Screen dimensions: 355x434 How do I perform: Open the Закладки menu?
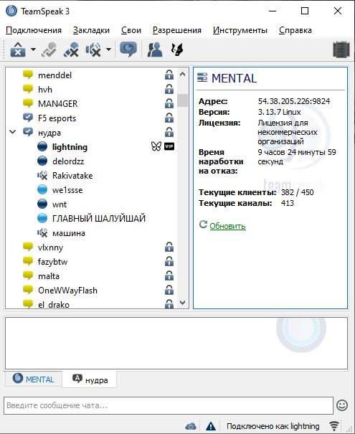pos(91,30)
